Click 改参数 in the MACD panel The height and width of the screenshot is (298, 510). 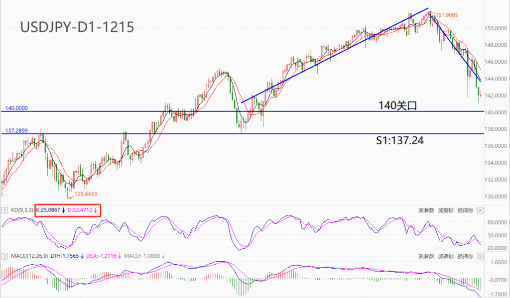[426, 256]
